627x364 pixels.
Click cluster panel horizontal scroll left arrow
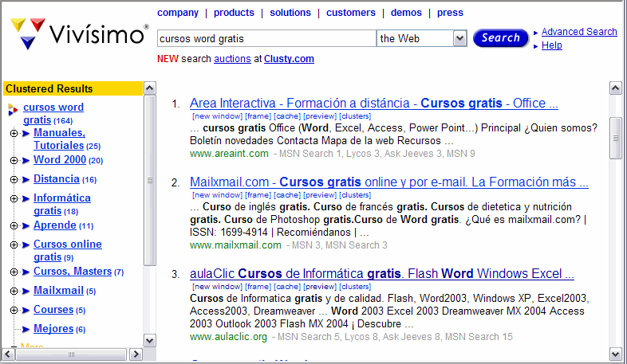tap(9, 354)
